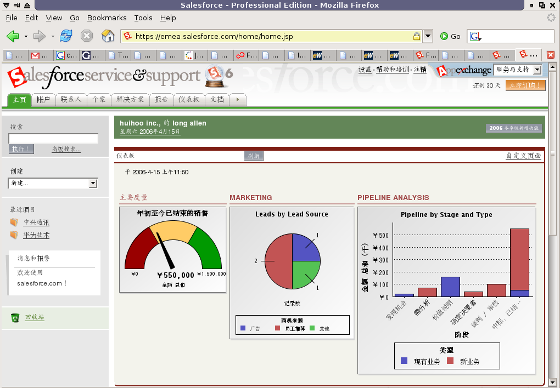Open the 自定义页面 customize page link
This screenshot has width=560, height=388.
524,156
